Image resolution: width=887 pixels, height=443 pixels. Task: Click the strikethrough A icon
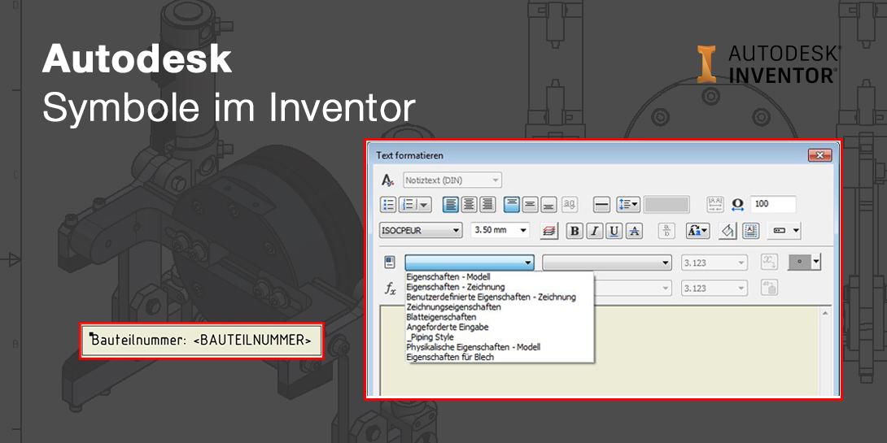pos(634,231)
